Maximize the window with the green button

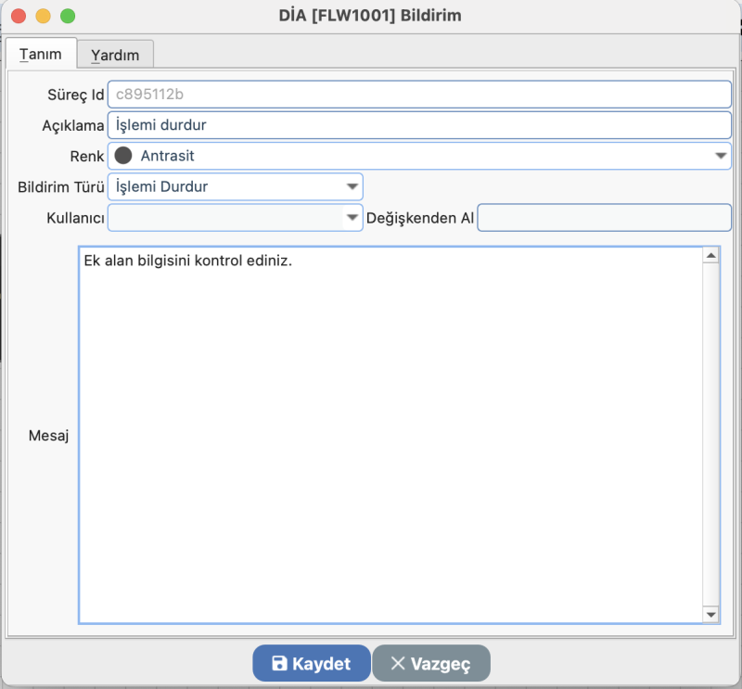pyautogui.click(x=67, y=16)
